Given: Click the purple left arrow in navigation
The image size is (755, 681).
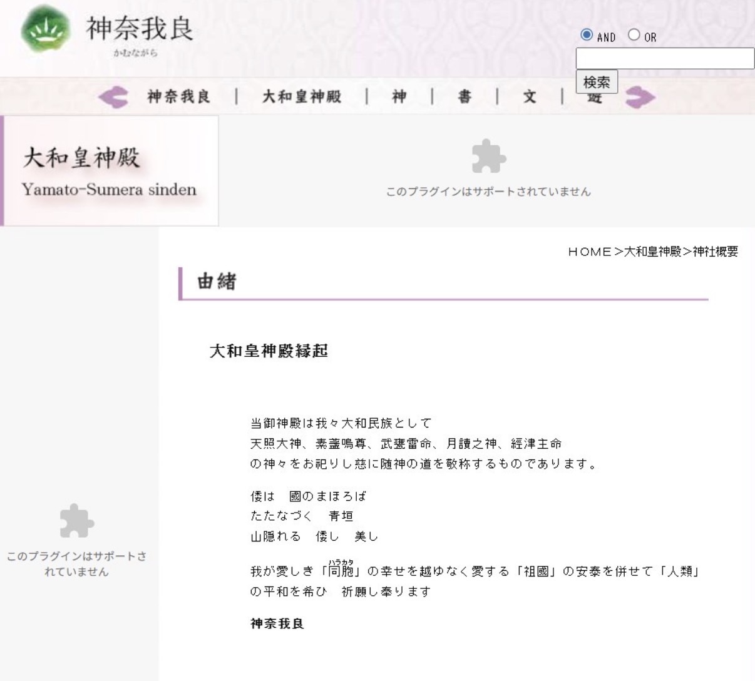Looking at the screenshot, I should click(113, 97).
